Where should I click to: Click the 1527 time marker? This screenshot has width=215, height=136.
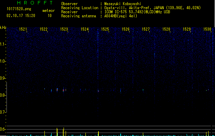pyautogui.click(x=146, y=29)
